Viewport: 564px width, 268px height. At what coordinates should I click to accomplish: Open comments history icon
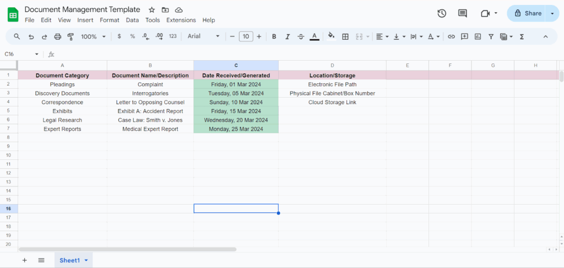462,13
